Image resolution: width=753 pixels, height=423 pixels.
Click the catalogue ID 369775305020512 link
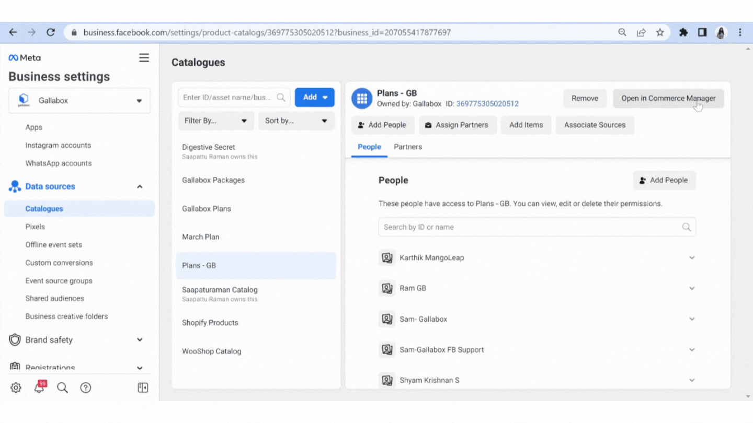[x=487, y=103]
